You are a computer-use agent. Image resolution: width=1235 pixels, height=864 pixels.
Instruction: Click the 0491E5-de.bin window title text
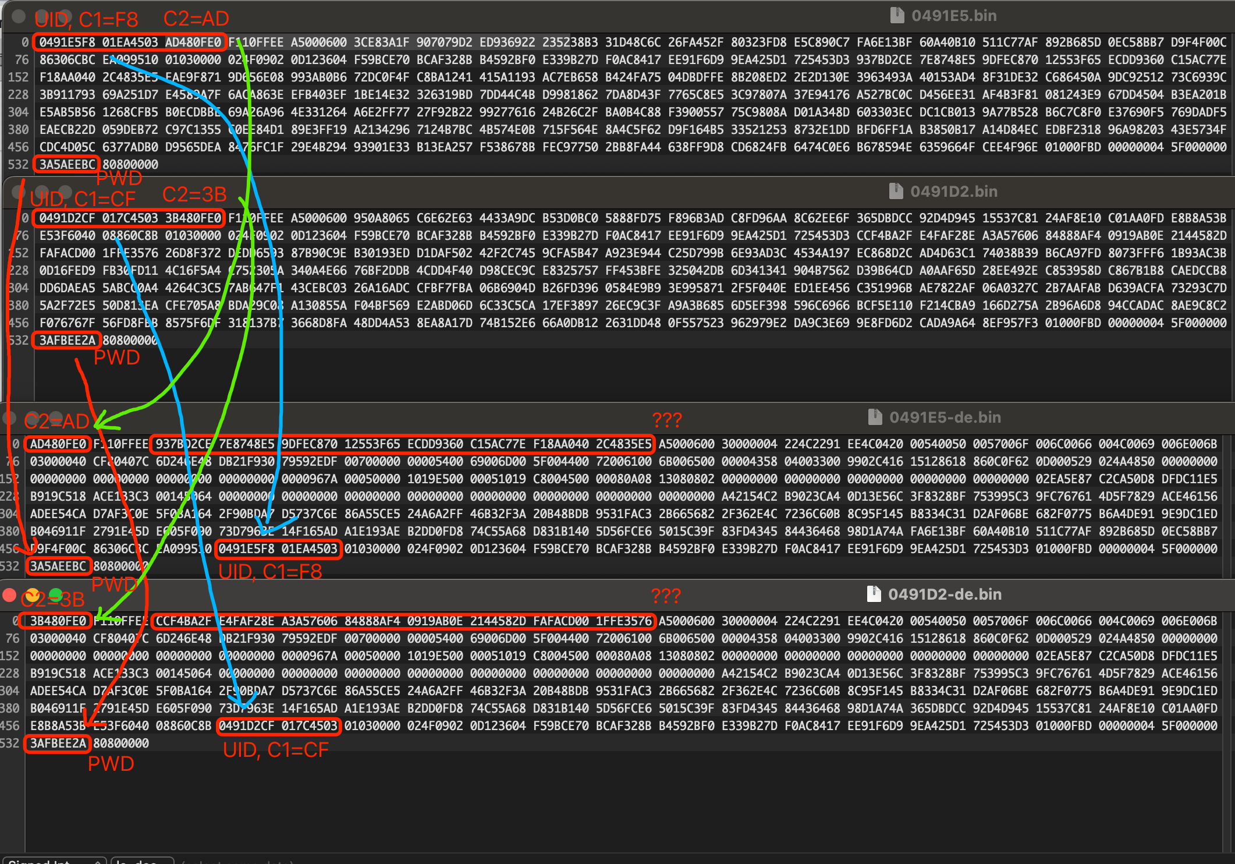click(x=945, y=417)
